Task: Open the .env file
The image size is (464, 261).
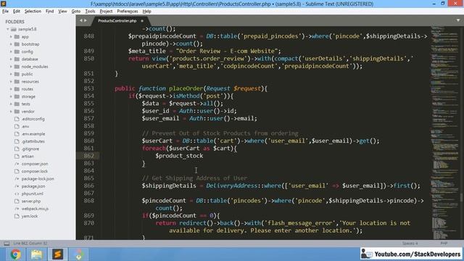Action: (x=25, y=126)
